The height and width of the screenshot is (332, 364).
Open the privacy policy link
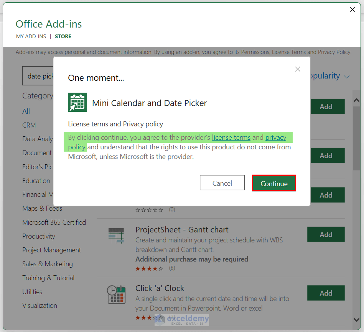pos(275,137)
